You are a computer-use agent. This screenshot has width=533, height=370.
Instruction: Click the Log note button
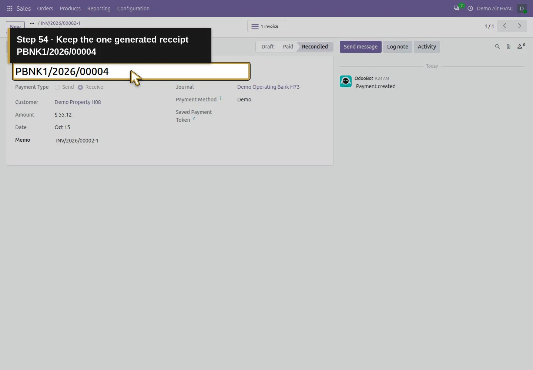pyautogui.click(x=398, y=47)
